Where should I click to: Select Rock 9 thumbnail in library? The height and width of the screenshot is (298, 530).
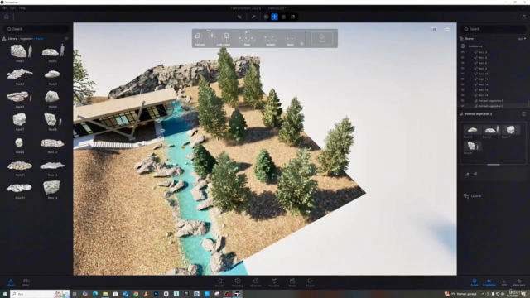(x=19, y=142)
